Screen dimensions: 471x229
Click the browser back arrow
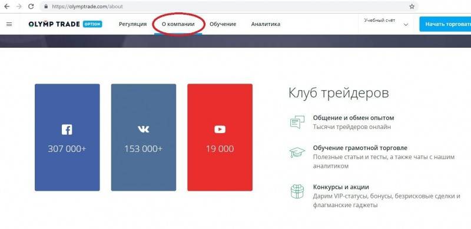[6, 6]
